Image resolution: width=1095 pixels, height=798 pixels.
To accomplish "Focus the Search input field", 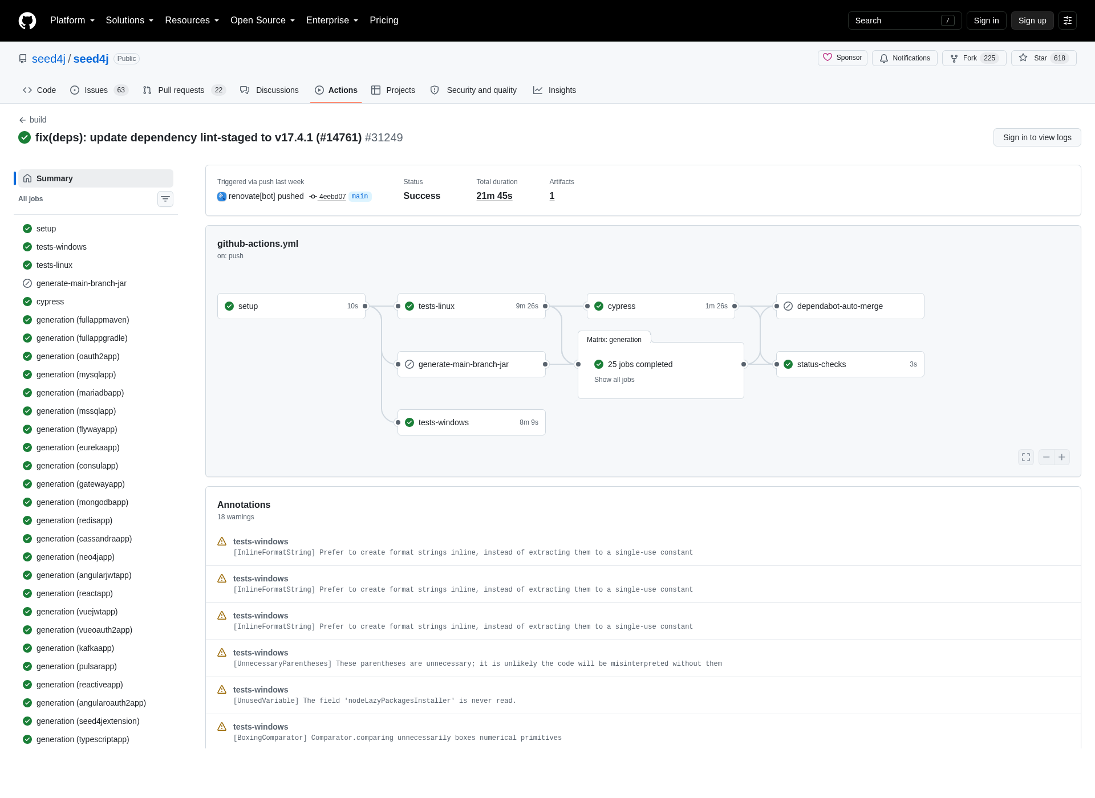I will [x=905, y=21].
